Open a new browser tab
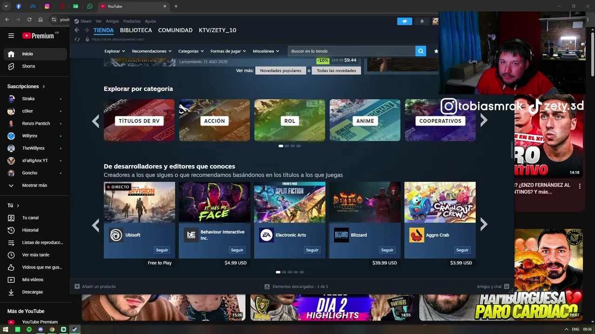This screenshot has width=595, height=334. (176, 6)
